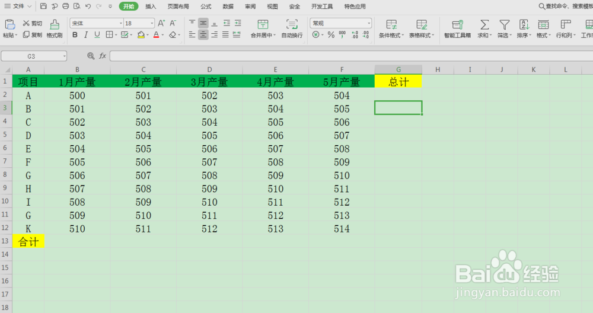The width and height of the screenshot is (593, 313).
Task: Switch to the 插入 tab
Action: (151, 7)
